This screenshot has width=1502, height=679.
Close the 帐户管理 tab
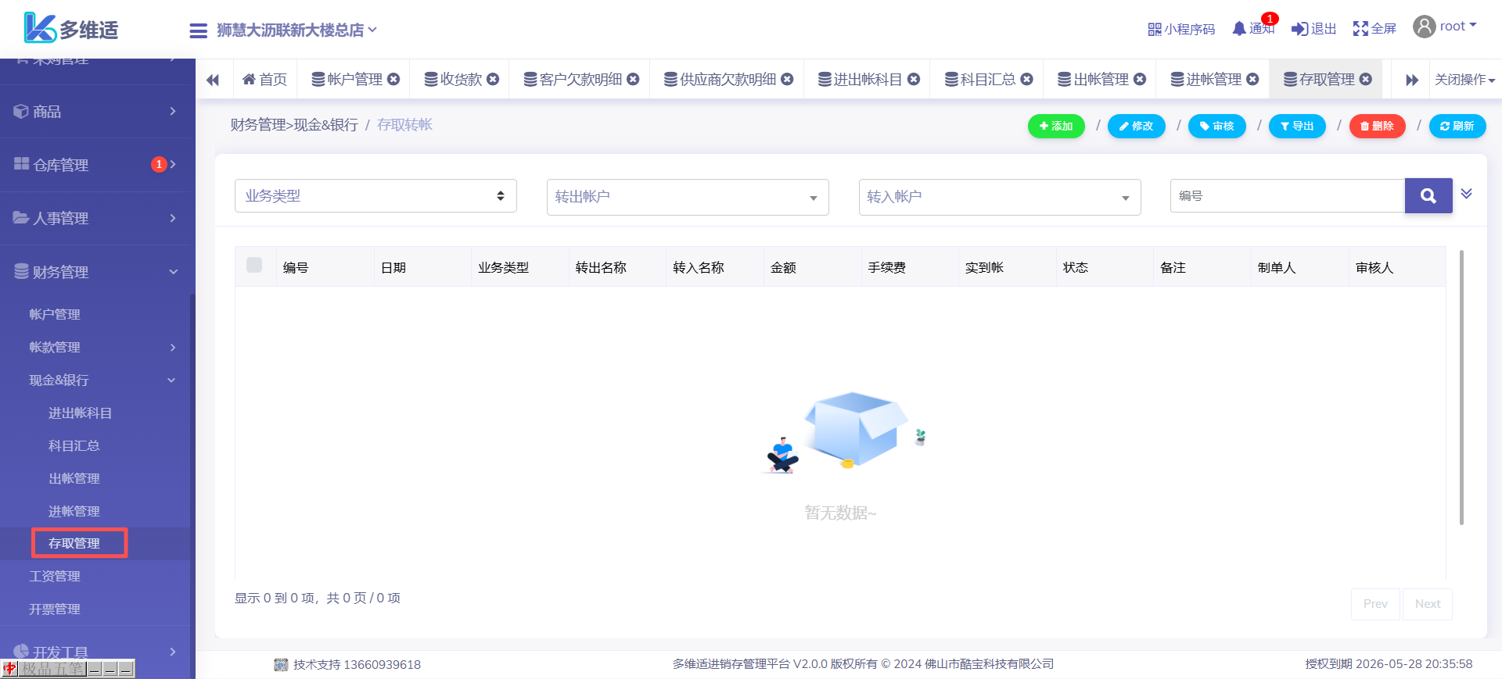(x=394, y=79)
